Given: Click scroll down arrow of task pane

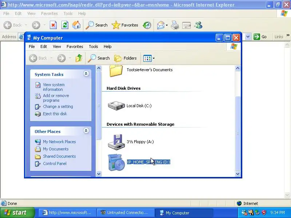Looking at the screenshot, I should [x=99, y=174].
